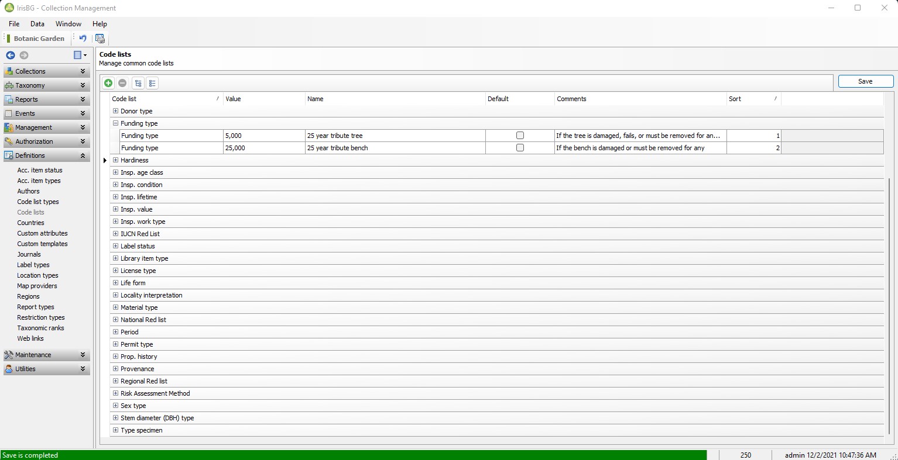The height and width of the screenshot is (460, 898).
Task: Click the Value cell containing 5,000
Action: tap(263, 136)
